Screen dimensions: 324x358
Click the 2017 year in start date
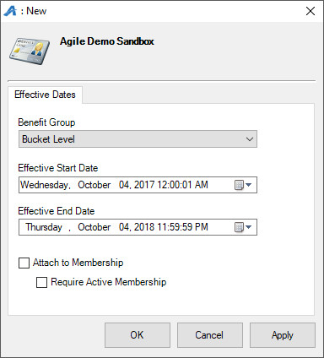point(144,185)
